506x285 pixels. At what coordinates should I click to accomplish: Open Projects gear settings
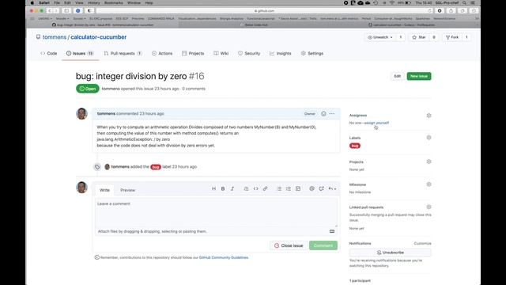pyautogui.click(x=429, y=161)
